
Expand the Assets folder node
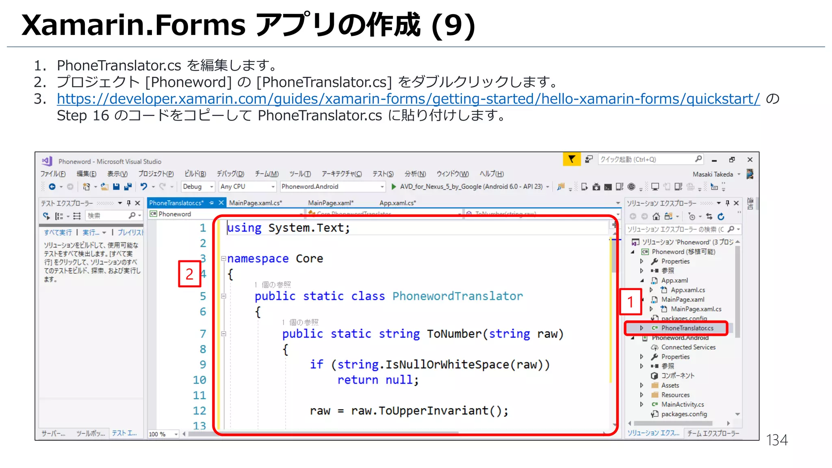(641, 385)
